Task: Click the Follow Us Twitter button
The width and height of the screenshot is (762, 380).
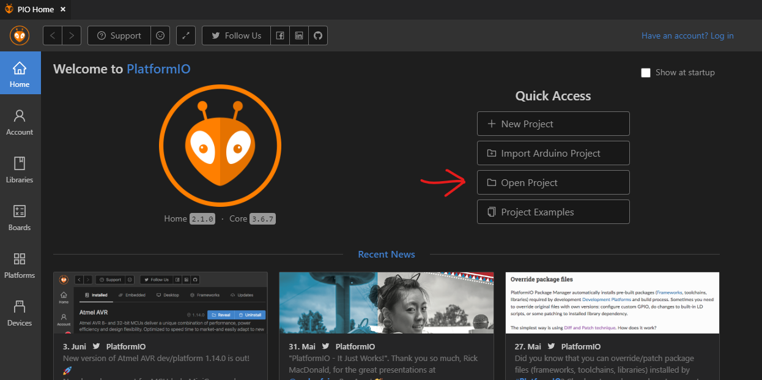Action: (236, 35)
